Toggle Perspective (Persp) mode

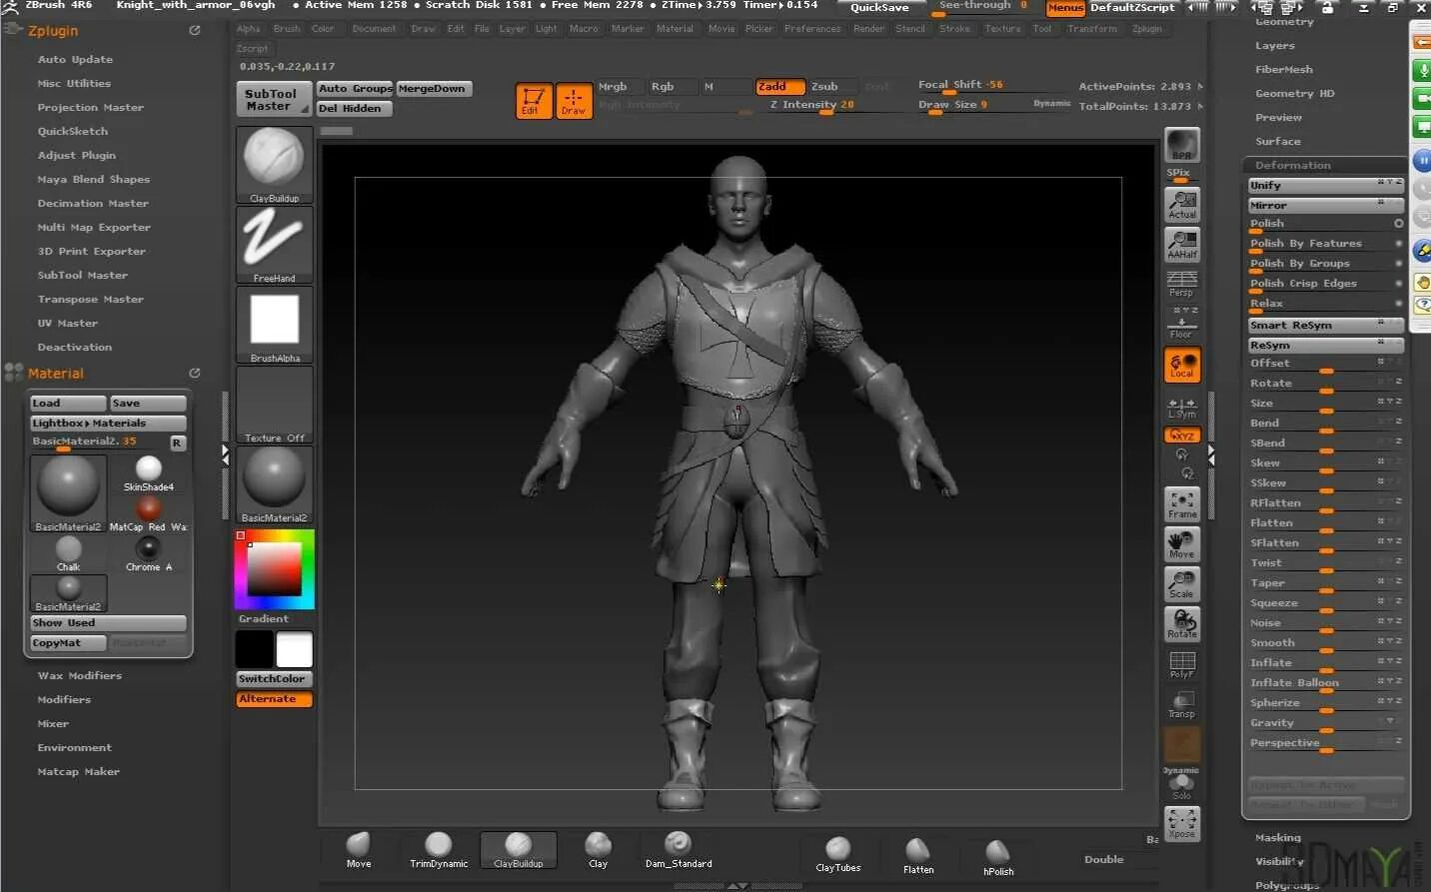click(1182, 285)
